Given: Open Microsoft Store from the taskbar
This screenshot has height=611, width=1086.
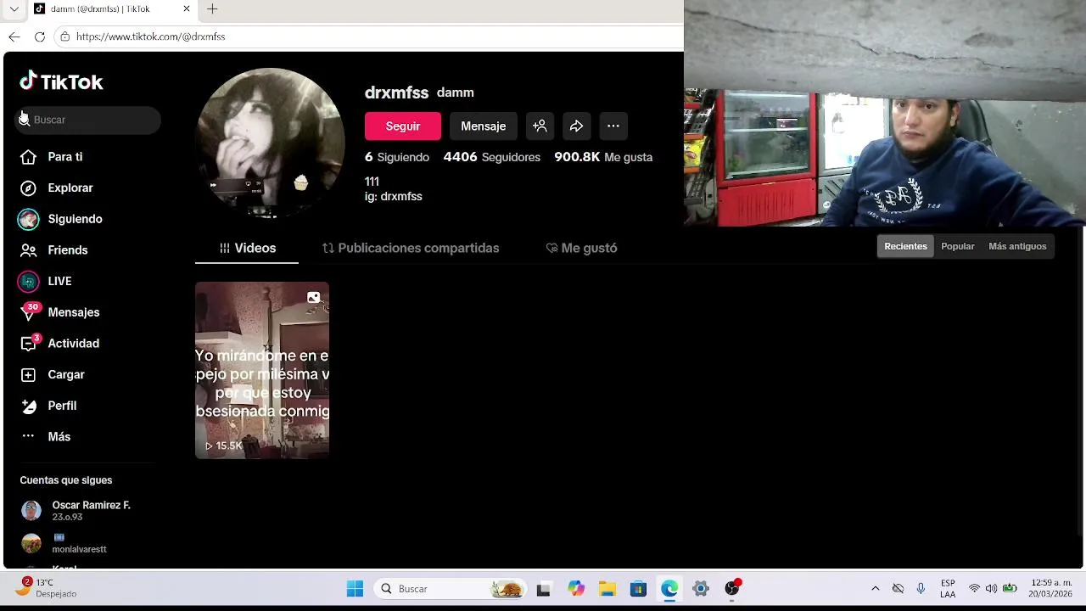Looking at the screenshot, I should (638, 589).
